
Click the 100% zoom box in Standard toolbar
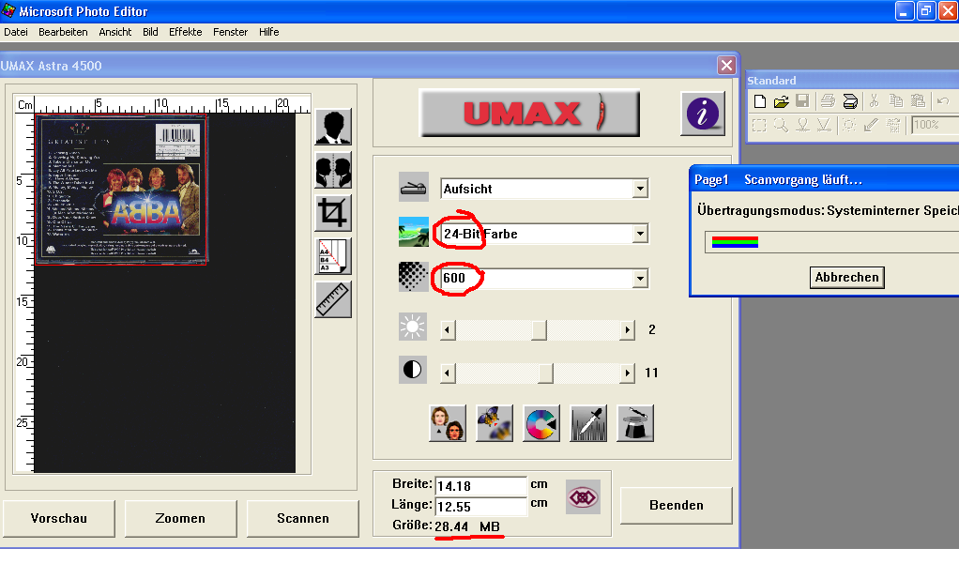tap(935, 125)
